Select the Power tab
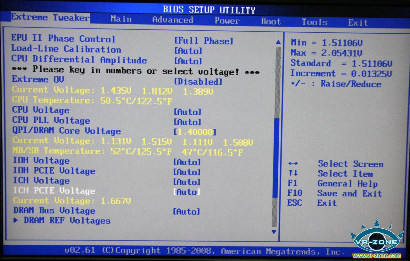 (x=227, y=21)
